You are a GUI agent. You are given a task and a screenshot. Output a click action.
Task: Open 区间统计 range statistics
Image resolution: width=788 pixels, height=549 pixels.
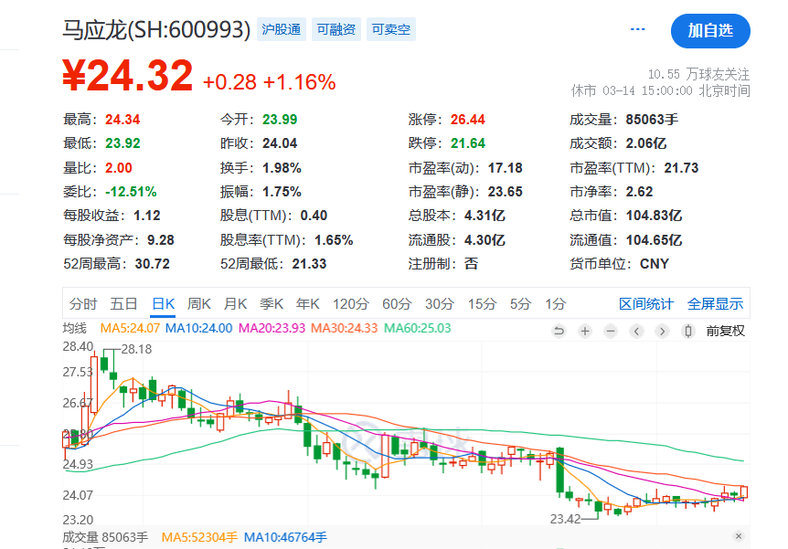click(x=646, y=304)
